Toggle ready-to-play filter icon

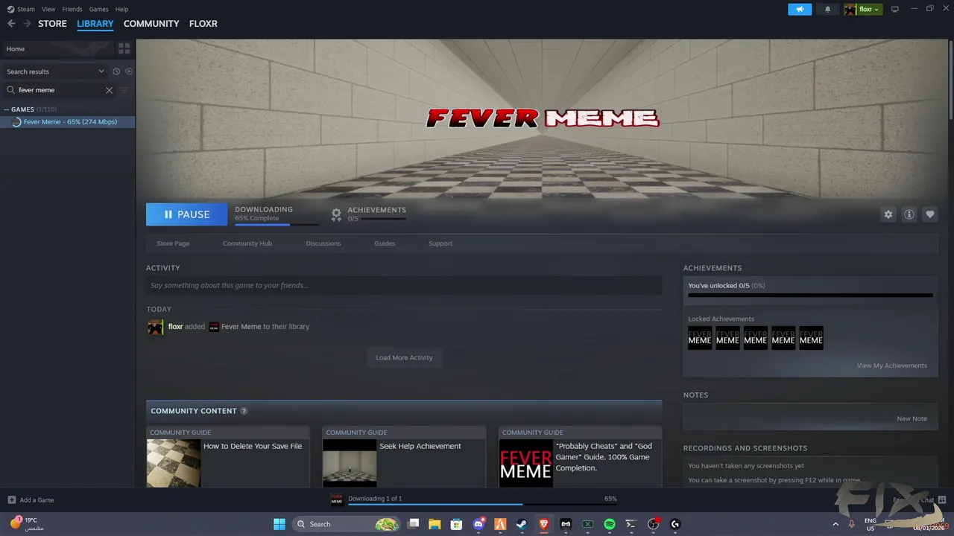click(x=129, y=71)
